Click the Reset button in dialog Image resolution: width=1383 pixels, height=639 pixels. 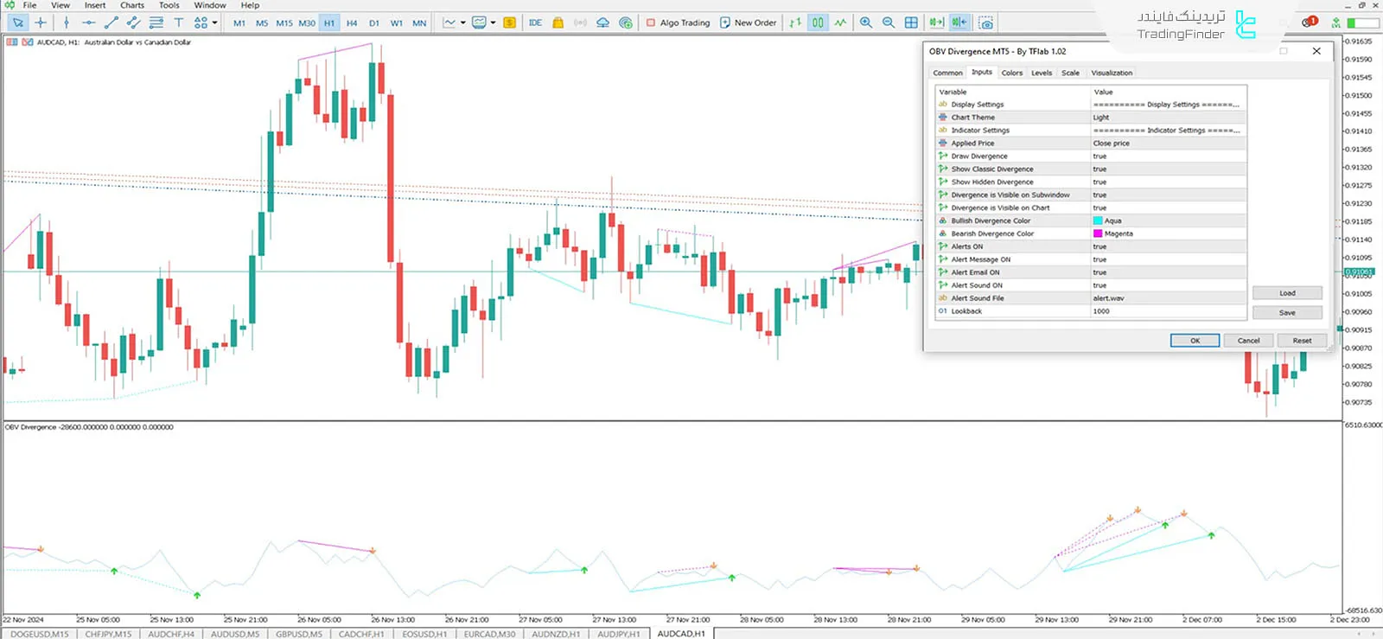point(1301,341)
